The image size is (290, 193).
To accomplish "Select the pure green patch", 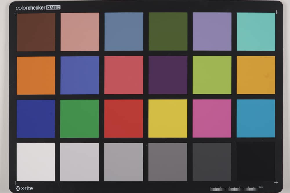I will point(79,119).
